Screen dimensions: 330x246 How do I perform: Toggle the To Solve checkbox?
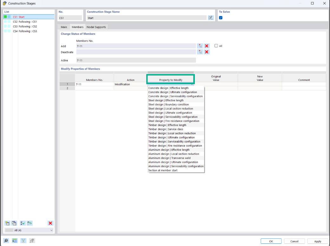(221, 18)
